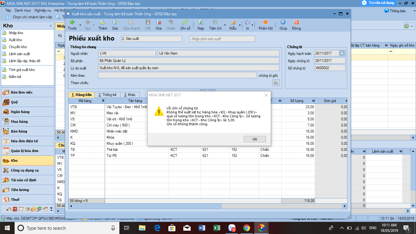Select Tính giá xuất kho in sidebar
Screen dimensions: 416x234
point(22,70)
